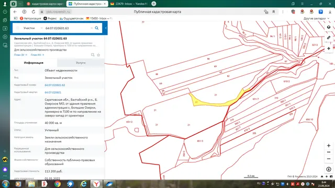
Task: Open the sidebar video play icon
Action: [x=5, y=37]
